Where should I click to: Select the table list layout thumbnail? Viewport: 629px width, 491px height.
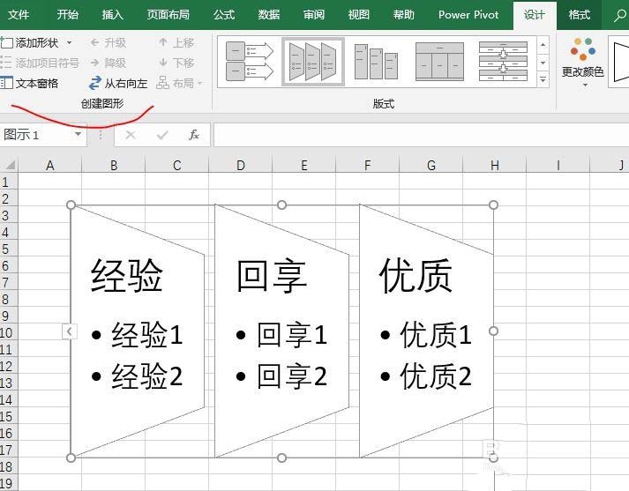point(439,62)
